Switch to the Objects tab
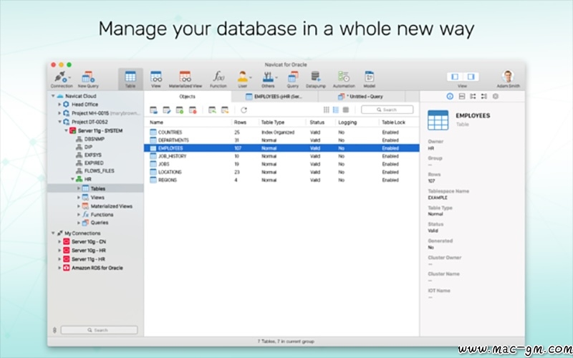Viewport: 573px width, 358px height. coord(188,97)
